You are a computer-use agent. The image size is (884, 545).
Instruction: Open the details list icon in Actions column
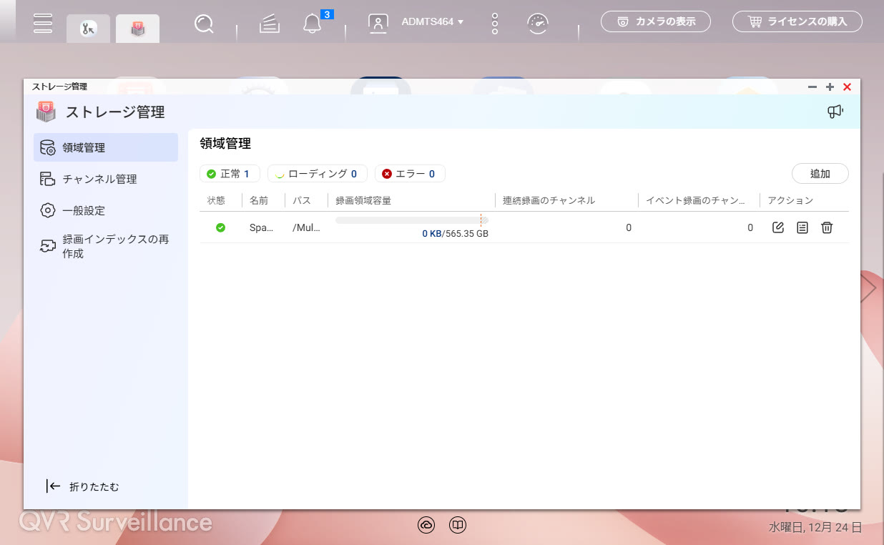802,227
